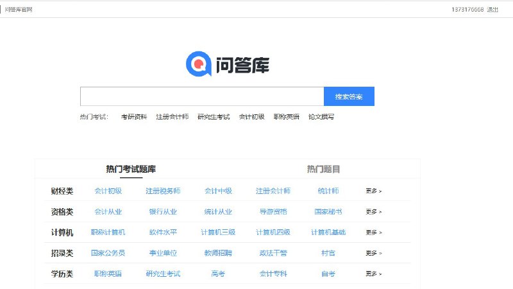Click the 计算机 category label

click(62, 232)
